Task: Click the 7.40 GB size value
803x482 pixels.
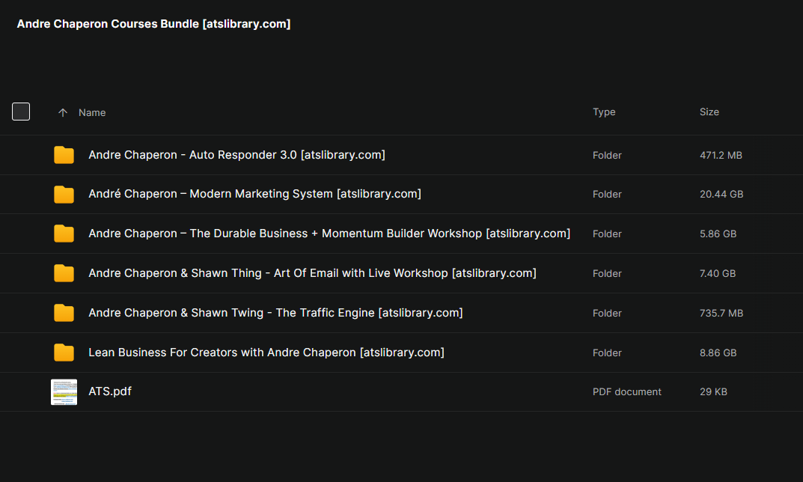Action: tap(718, 273)
